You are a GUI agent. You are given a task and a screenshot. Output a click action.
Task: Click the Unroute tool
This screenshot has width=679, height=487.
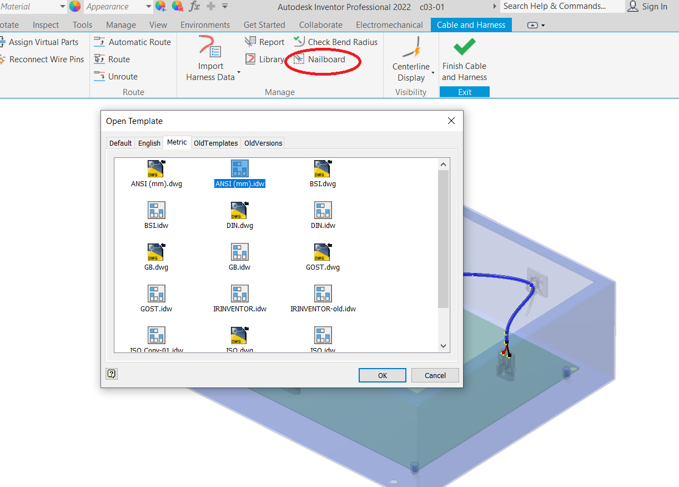click(115, 76)
